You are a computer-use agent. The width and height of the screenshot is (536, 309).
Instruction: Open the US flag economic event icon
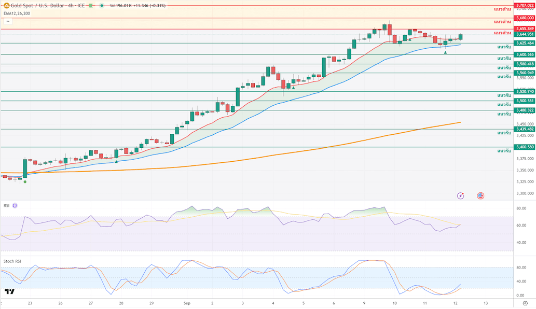coord(480,195)
